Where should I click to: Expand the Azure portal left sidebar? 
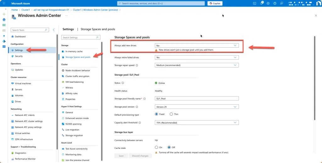coord(6,9)
